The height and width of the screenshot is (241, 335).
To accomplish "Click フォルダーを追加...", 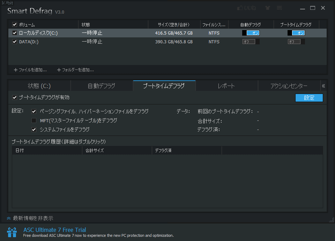I will (x=78, y=70).
